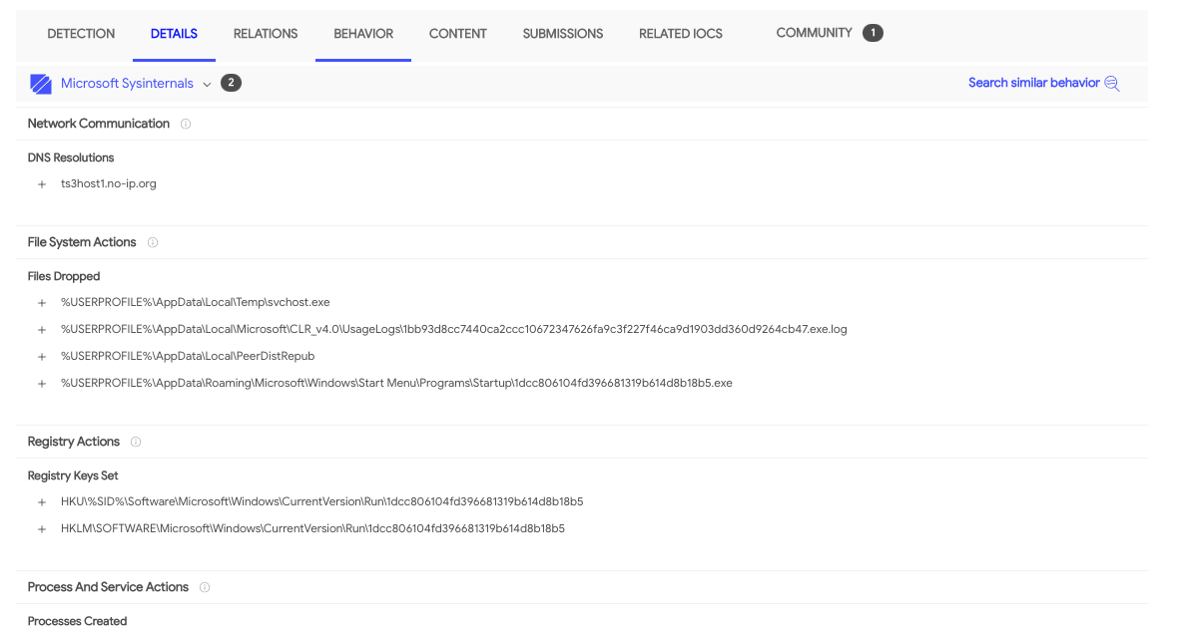Viewport: 1182px width, 628px height.
Task: Expand the CLR UsageLogs dropped file entry
Action: pos(40,329)
